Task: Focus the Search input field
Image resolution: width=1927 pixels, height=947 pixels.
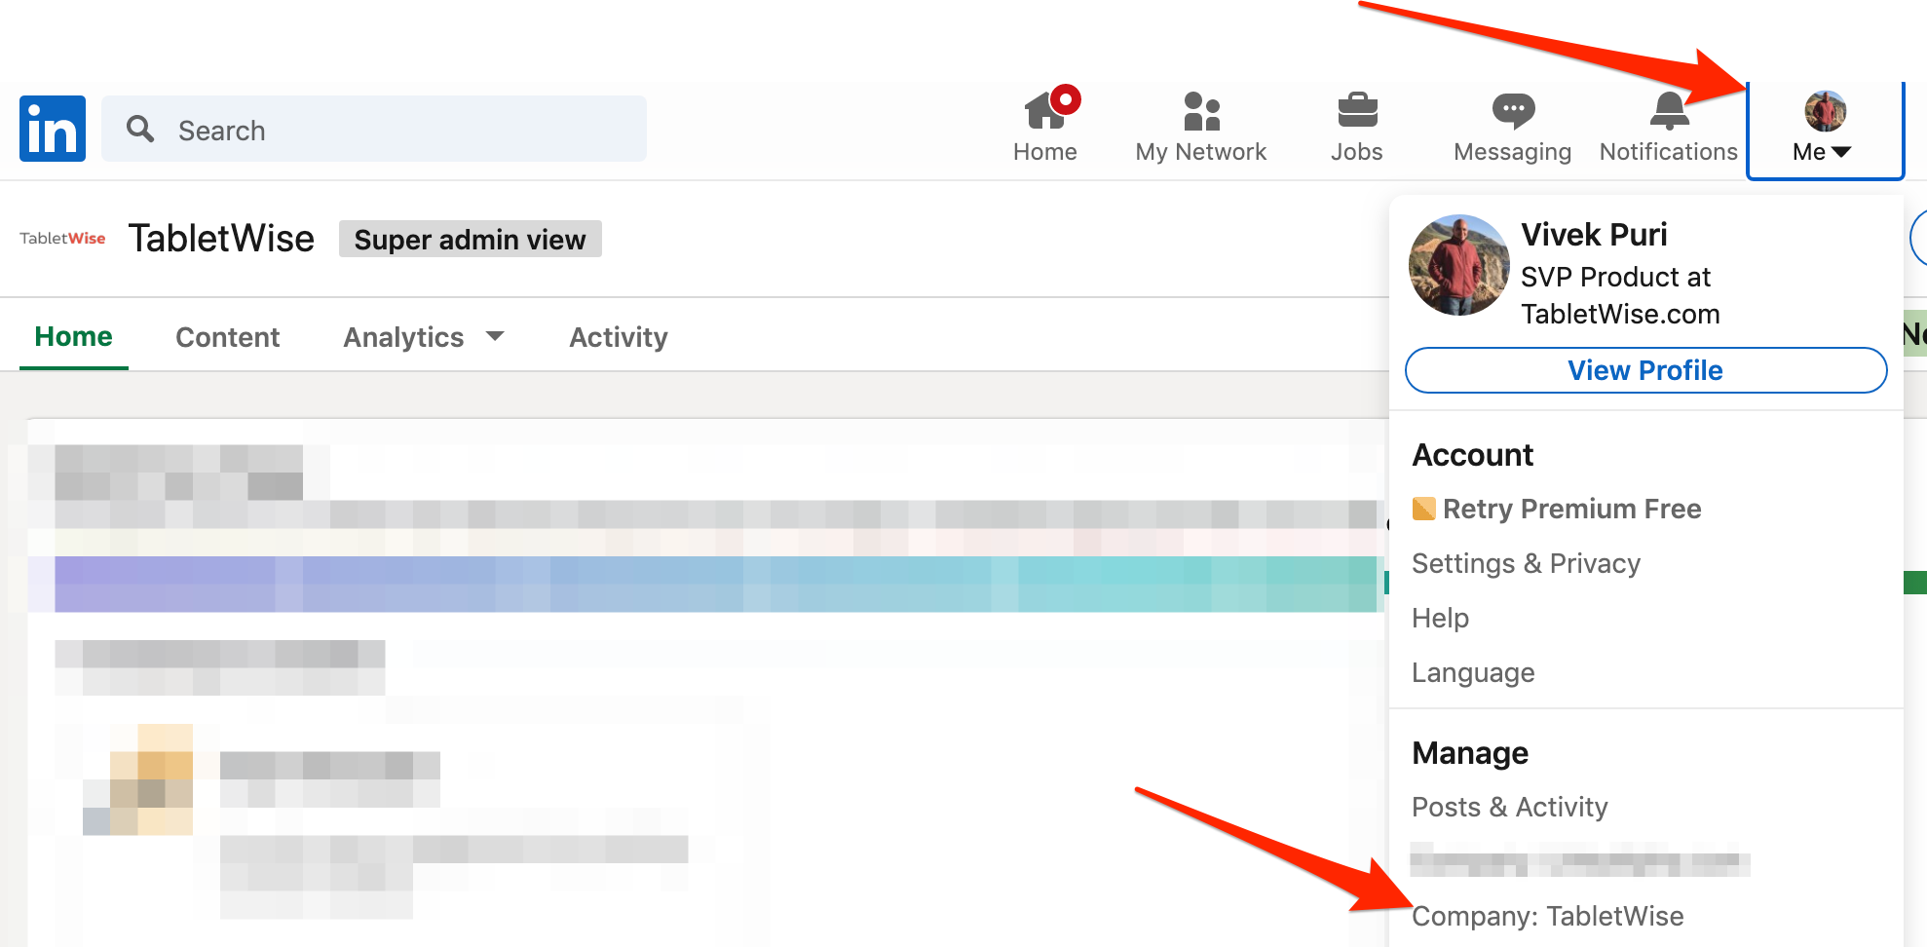Action: click(374, 129)
